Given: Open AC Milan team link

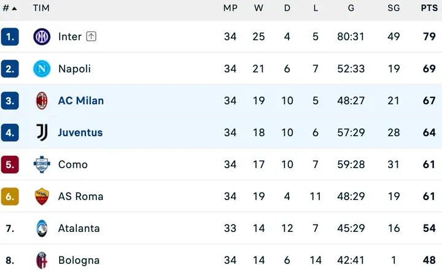Looking at the screenshot, I should pyautogui.click(x=81, y=101).
